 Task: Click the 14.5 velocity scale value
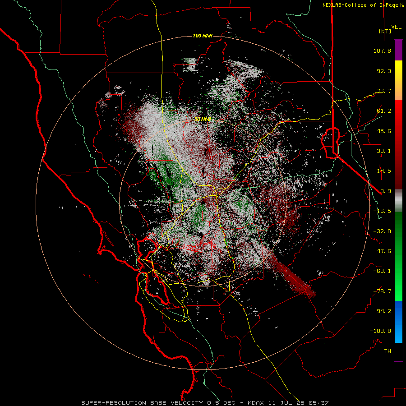pyautogui.click(x=384, y=171)
